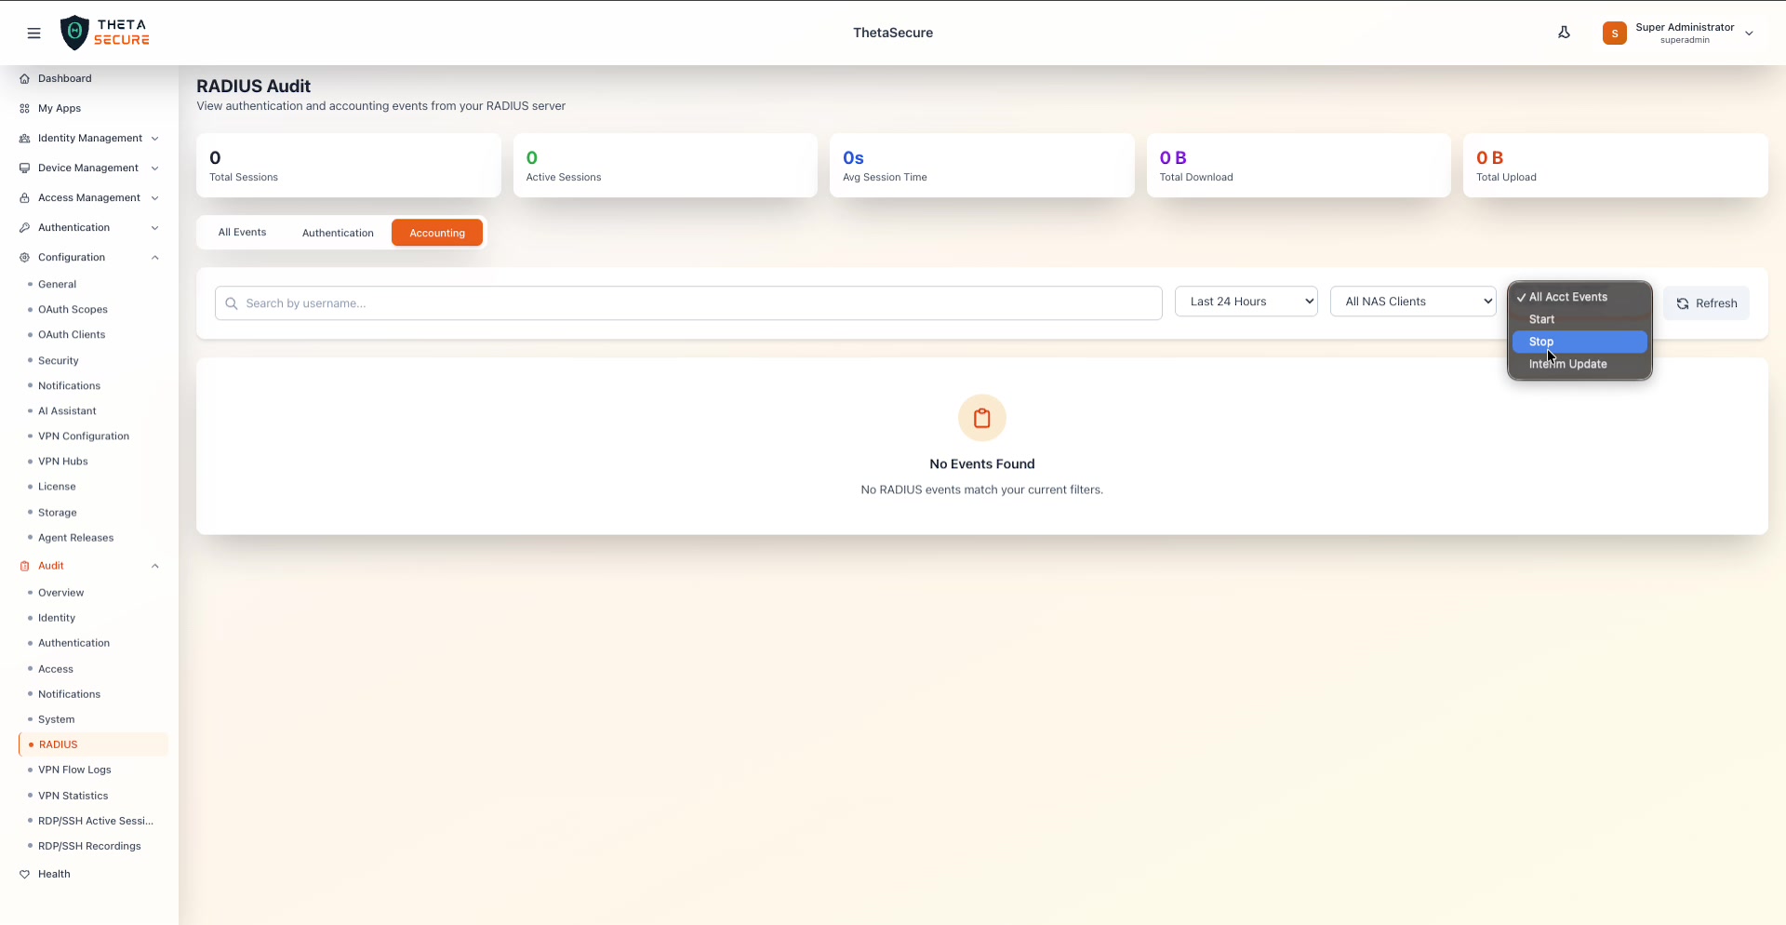Click the Super Administrator profile avatar
The width and height of the screenshot is (1786, 925).
coord(1616,33)
